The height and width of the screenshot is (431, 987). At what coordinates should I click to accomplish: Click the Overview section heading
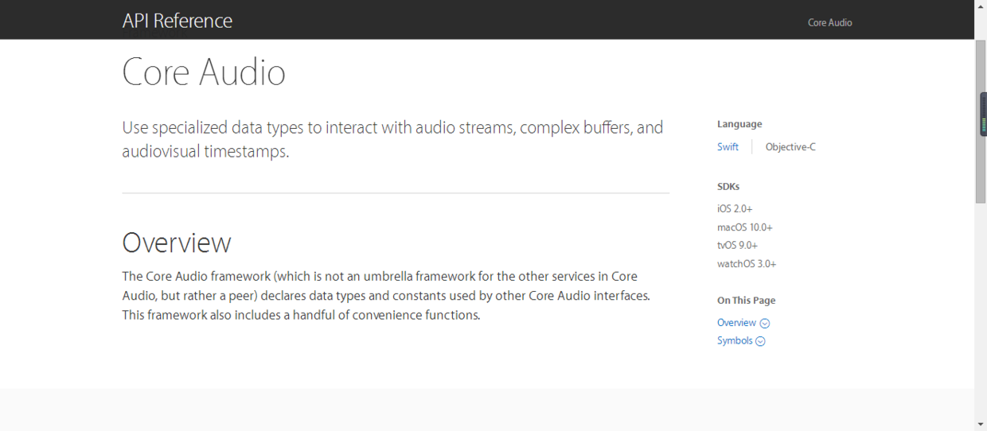[177, 243]
